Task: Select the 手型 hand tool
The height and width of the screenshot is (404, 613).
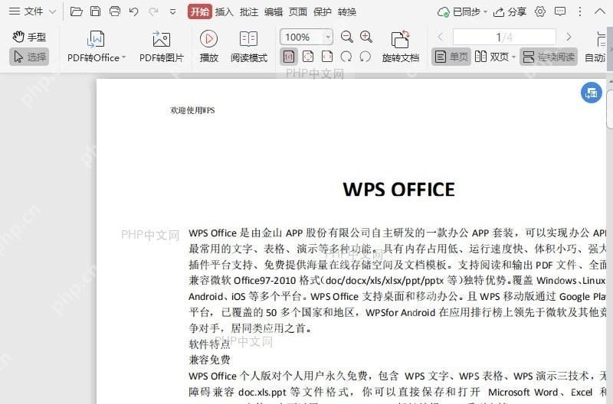Action: [29, 37]
